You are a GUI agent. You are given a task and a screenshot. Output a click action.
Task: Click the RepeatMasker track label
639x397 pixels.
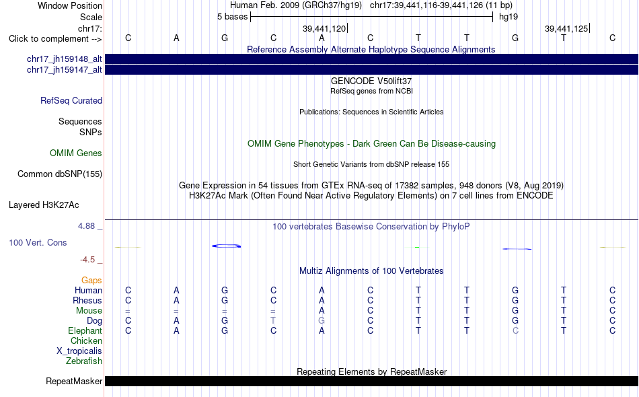74,381
